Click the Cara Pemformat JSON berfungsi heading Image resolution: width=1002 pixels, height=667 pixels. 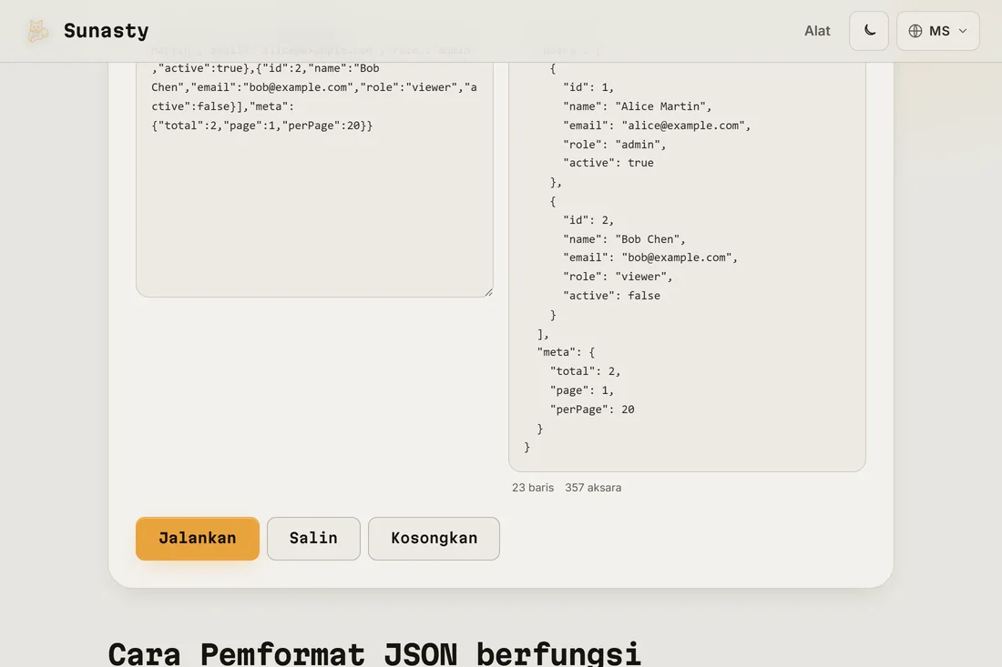click(x=374, y=653)
